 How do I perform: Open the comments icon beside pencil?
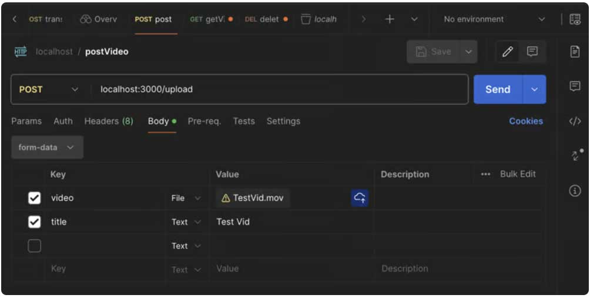pyautogui.click(x=532, y=52)
